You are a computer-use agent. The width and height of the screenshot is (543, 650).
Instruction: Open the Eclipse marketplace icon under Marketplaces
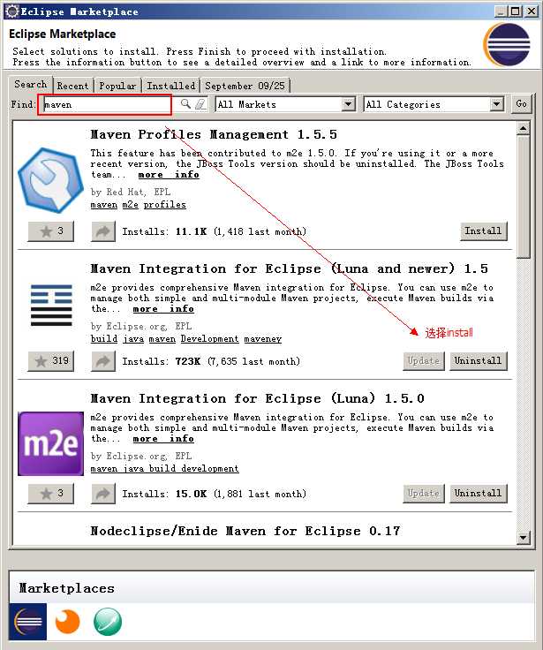point(27,622)
